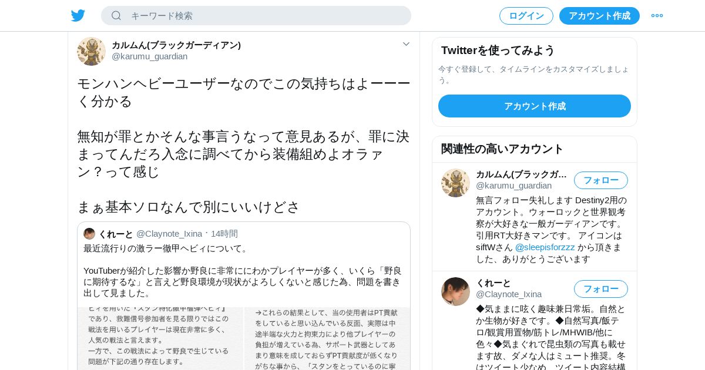Open the small くれーと avatar in the quoted tweet
Viewport: 705px width, 370px height.
[89, 234]
